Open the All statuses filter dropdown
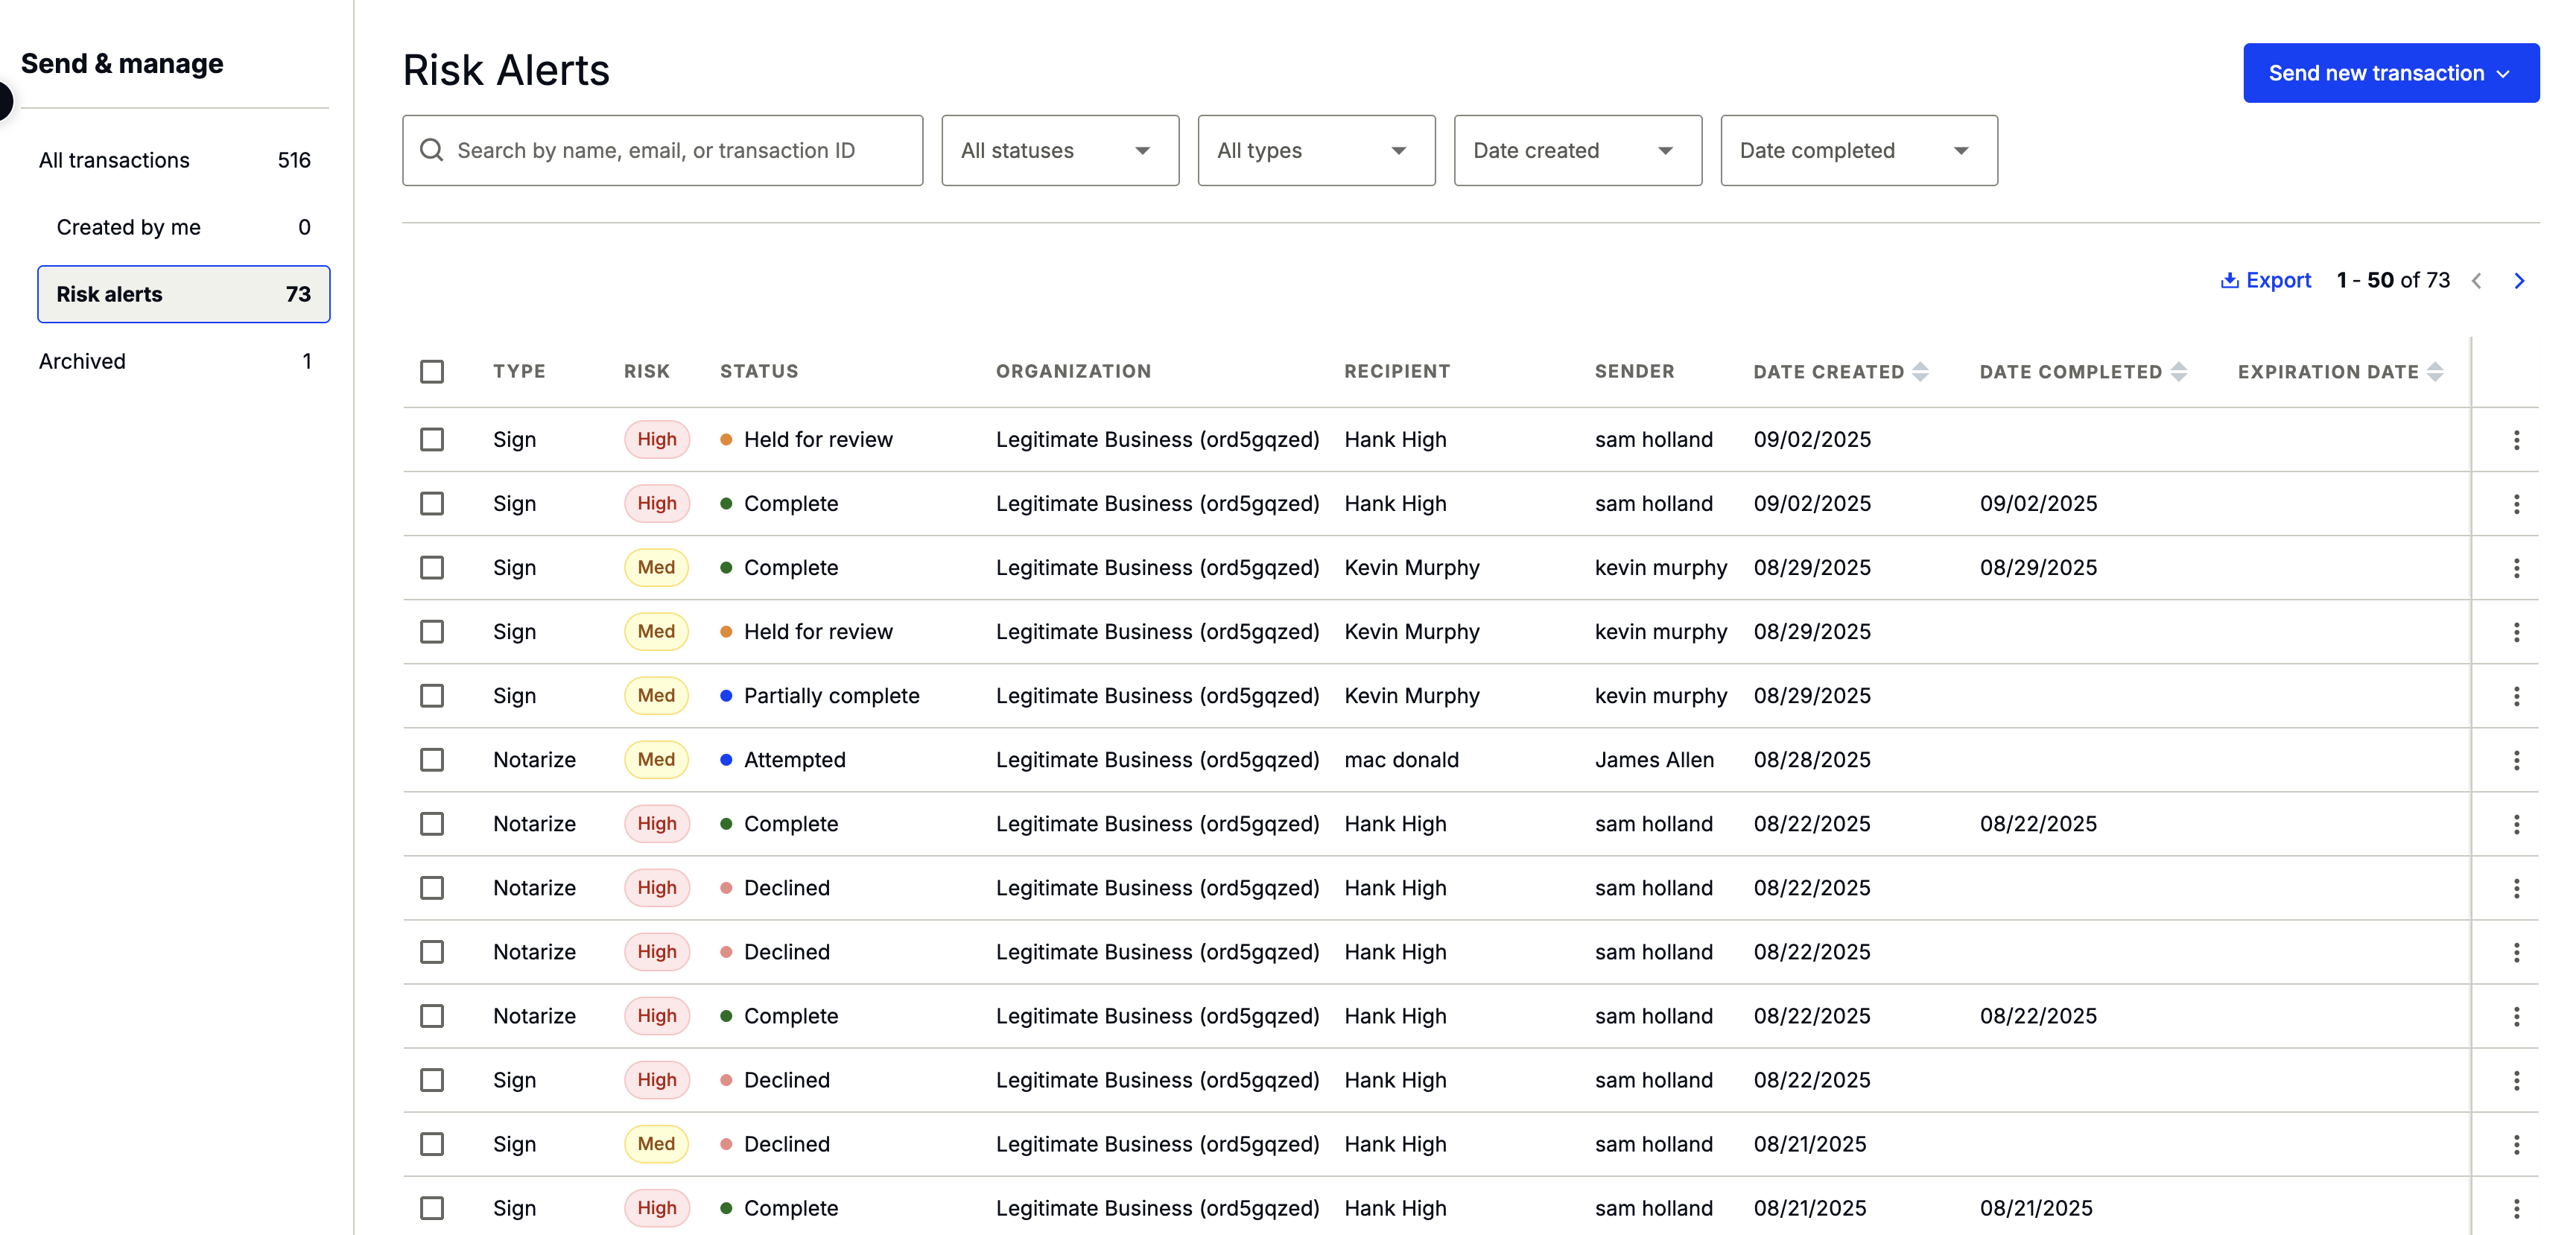2576x1235 pixels. tap(1060, 150)
